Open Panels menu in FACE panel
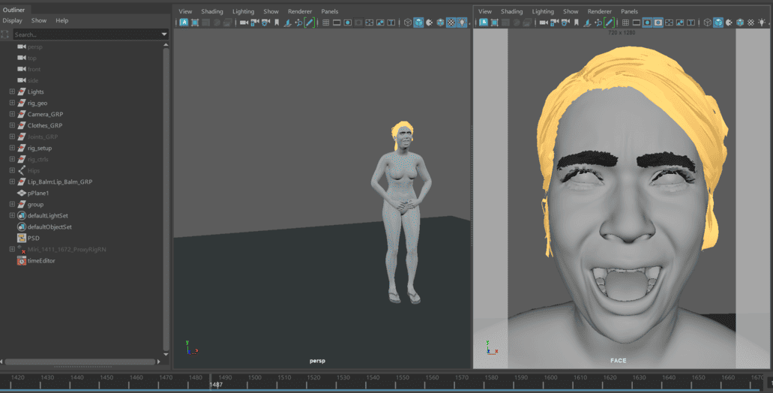 pyautogui.click(x=629, y=11)
